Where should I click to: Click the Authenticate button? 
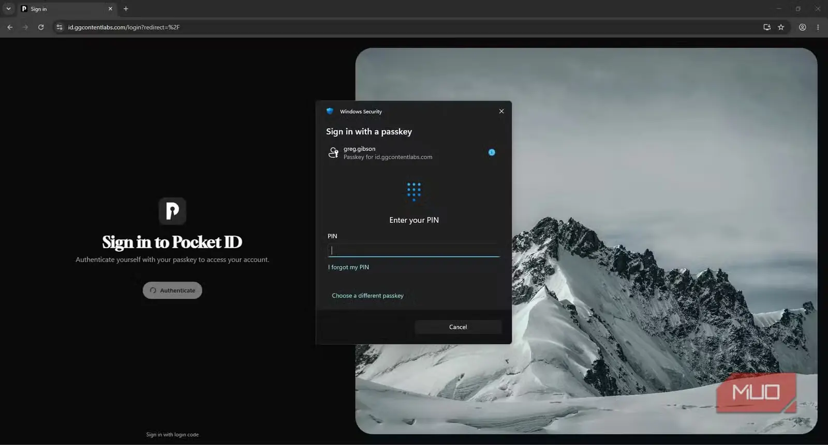click(x=172, y=290)
